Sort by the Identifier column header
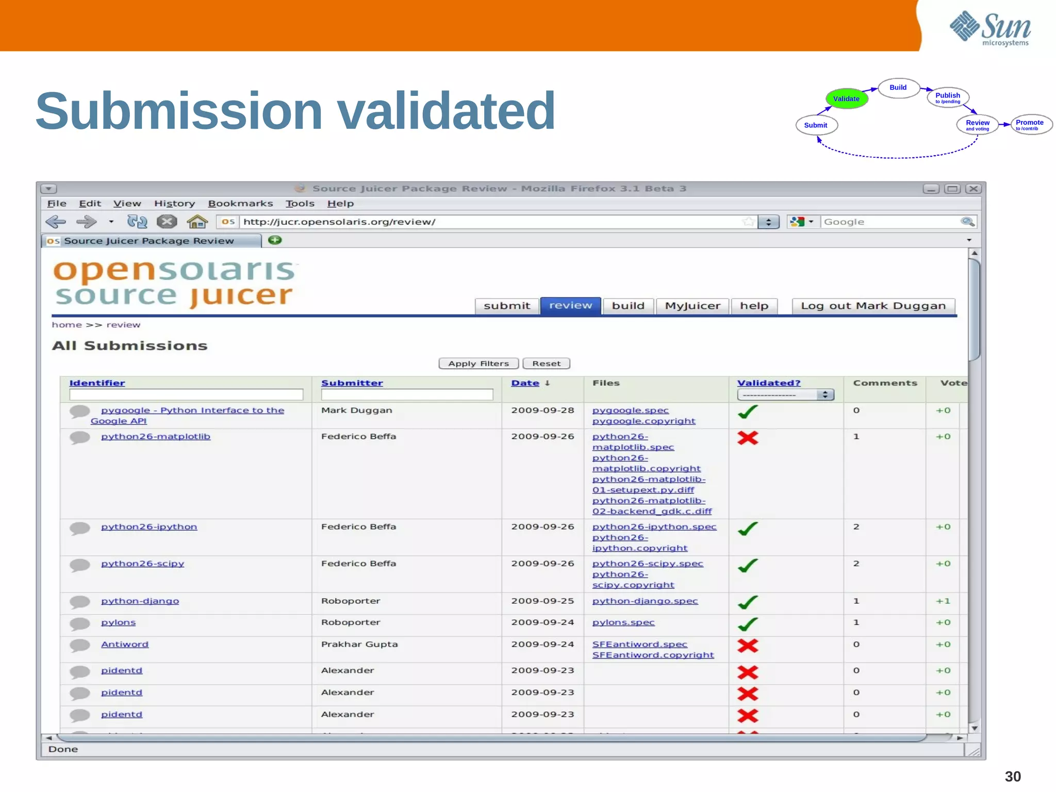Viewport: 1056px width, 792px height. tap(97, 383)
